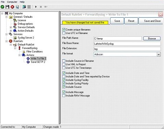Select the License tree item icon
This screenshot has width=164, height=129.
(15, 20)
